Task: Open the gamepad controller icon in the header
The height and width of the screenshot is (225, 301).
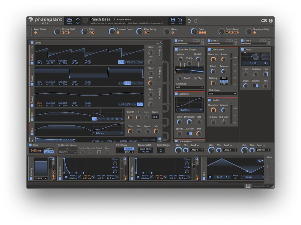Action: click(x=264, y=20)
